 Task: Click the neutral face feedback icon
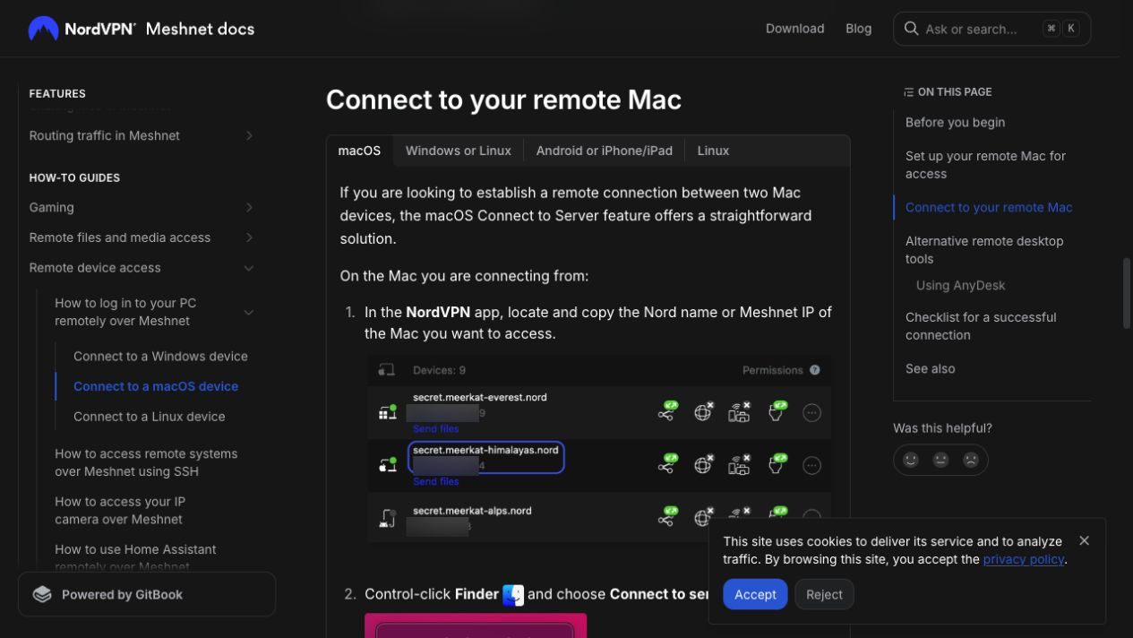(940, 460)
